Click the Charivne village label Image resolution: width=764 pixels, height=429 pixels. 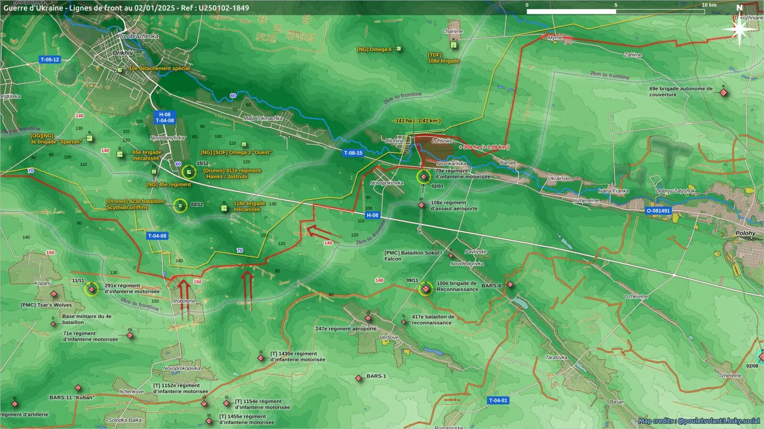452,31
